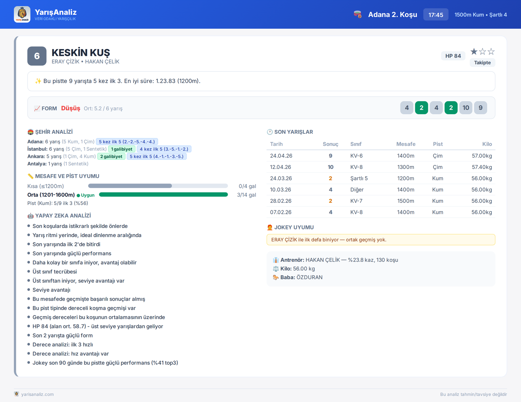Select the 07.02.26 race row date
This screenshot has width=521, height=402.
(281, 212)
